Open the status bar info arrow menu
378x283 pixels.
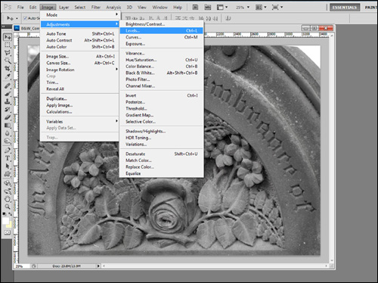coord(98,266)
